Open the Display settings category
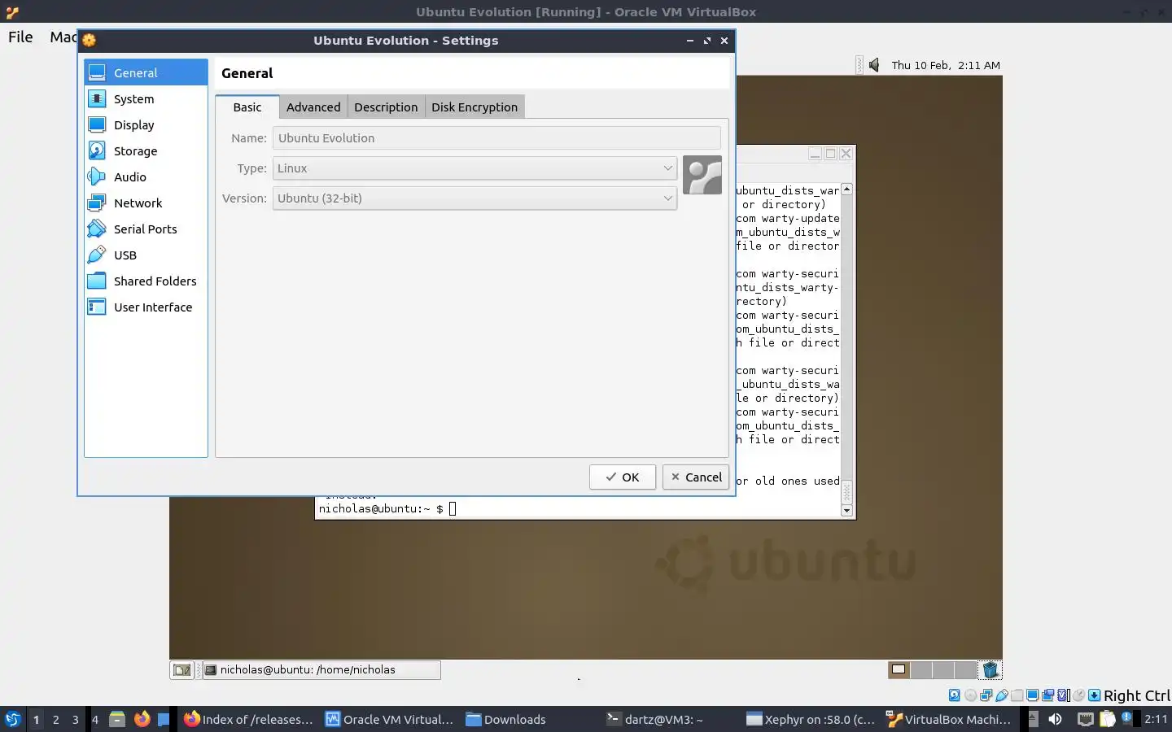The height and width of the screenshot is (732, 1172). (146, 124)
